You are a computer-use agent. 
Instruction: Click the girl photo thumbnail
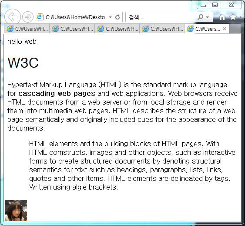16,210
